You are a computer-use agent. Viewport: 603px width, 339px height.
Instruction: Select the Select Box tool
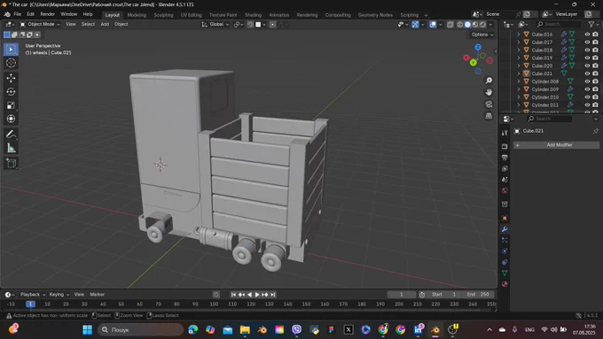[x=11, y=50]
